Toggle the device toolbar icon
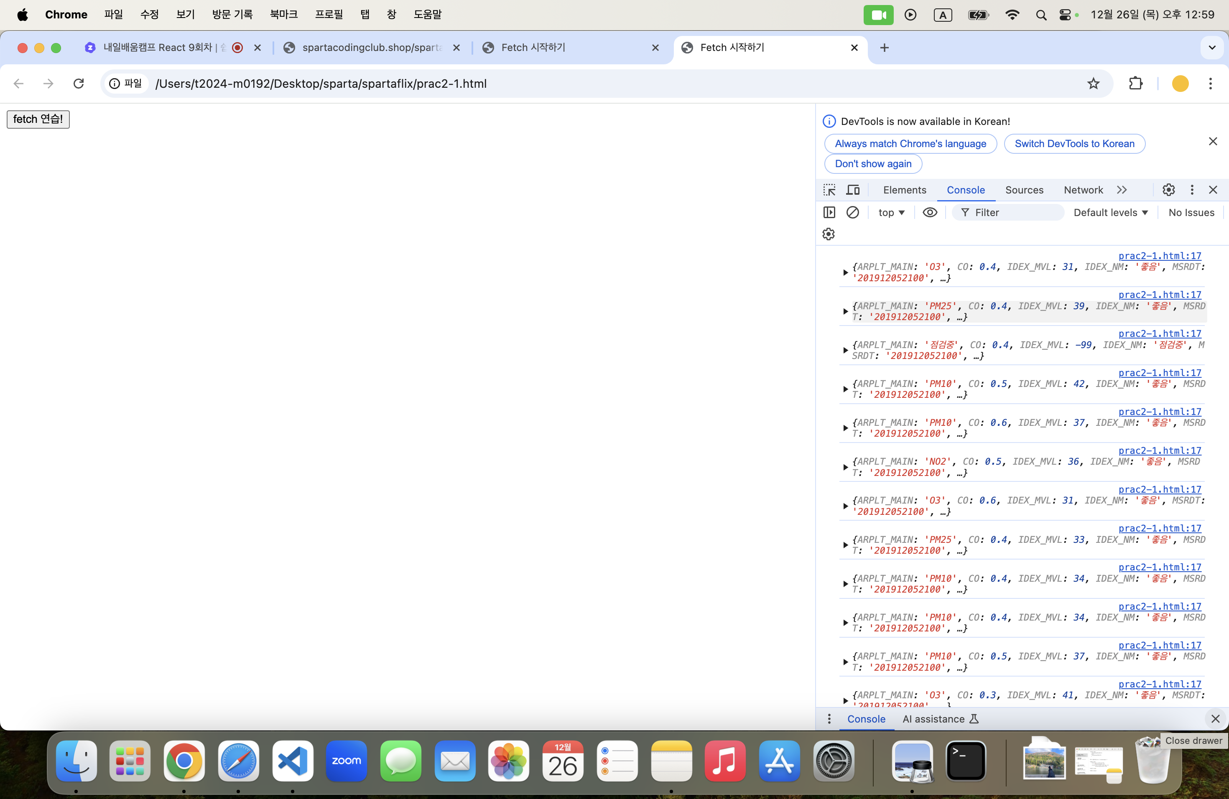 coord(852,190)
